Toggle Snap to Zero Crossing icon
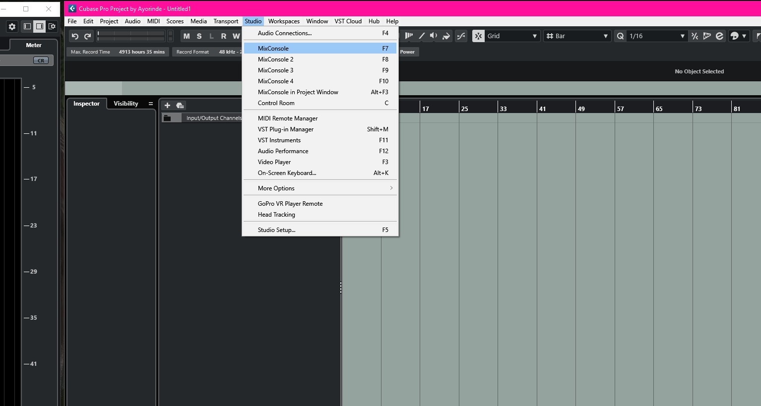Image resolution: width=761 pixels, height=406 pixels. coord(461,36)
